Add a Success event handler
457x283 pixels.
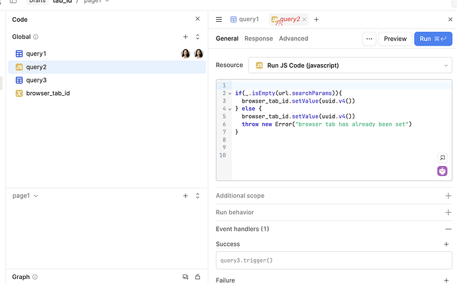[446, 244]
